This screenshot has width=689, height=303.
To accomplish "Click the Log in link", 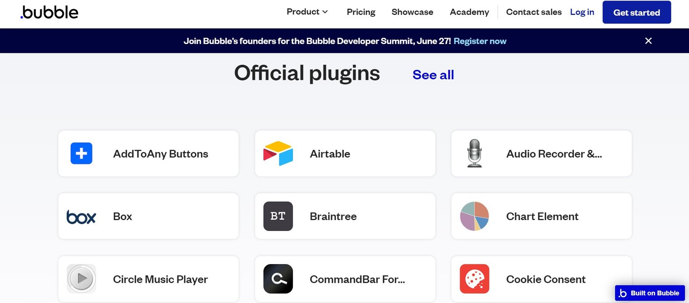I will click(582, 12).
